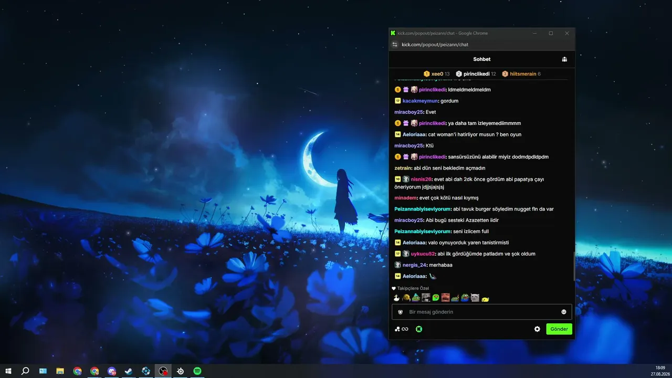View site information icon in address bar
Image resolution: width=672 pixels, height=378 pixels.
tap(395, 45)
